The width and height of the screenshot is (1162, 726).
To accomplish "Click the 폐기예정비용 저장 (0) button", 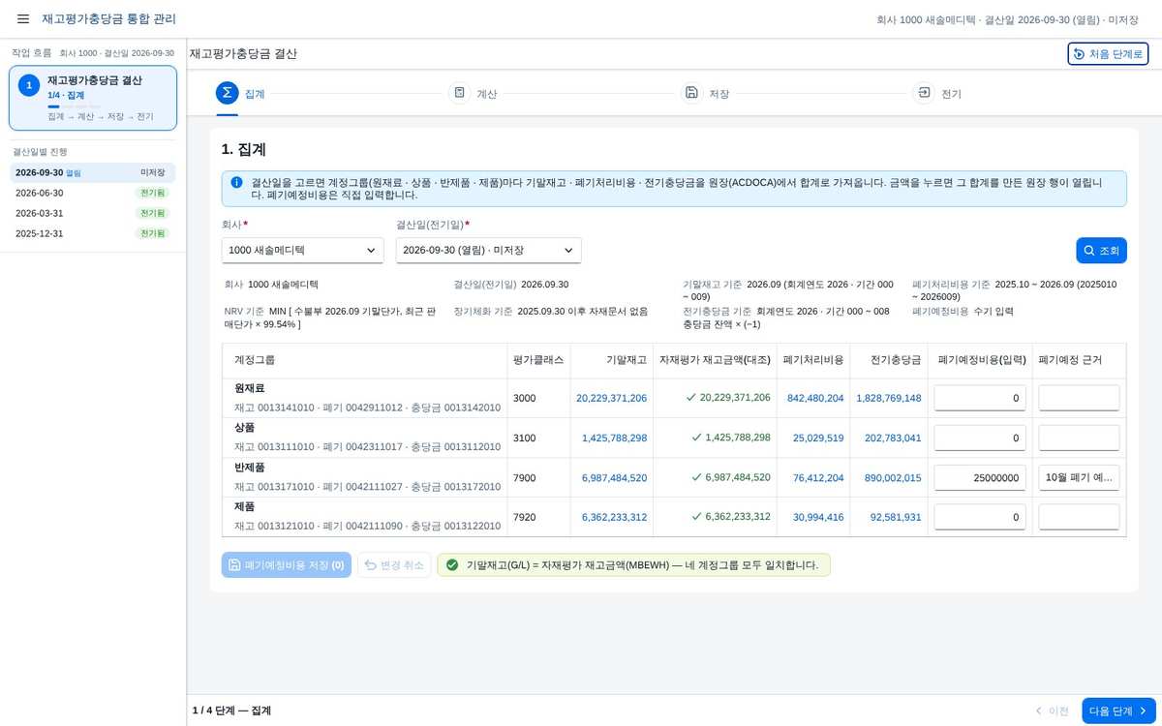I will (x=286, y=564).
